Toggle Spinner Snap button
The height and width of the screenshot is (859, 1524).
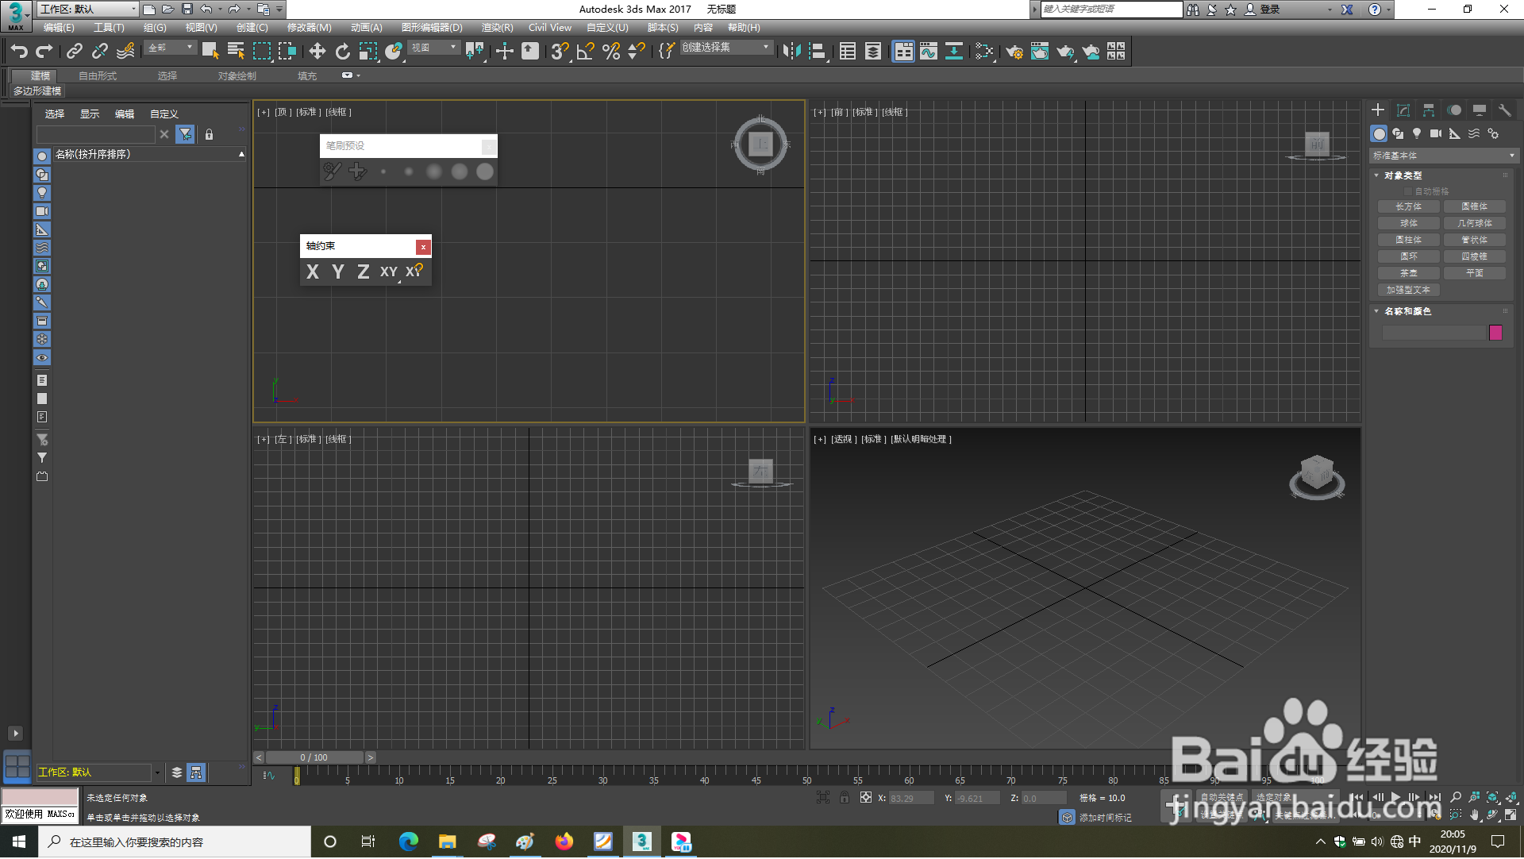coord(637,52)
